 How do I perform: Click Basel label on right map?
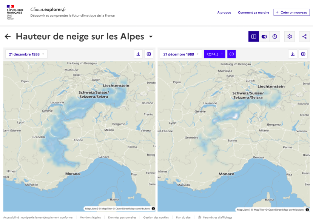(230, 76)
